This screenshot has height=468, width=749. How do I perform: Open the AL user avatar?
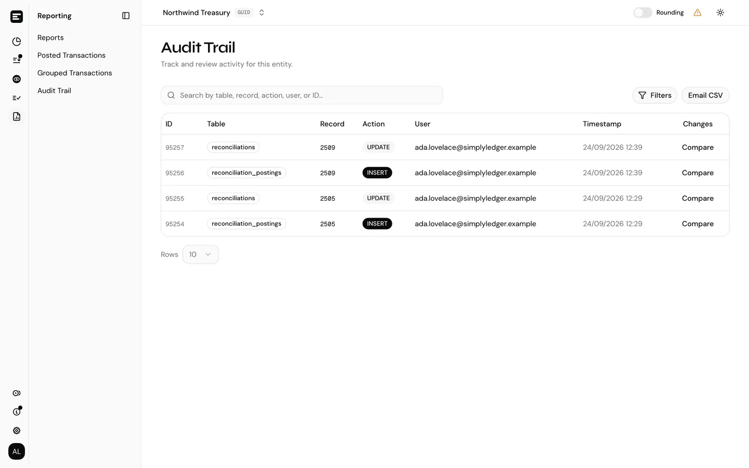[x=16, y=452]
